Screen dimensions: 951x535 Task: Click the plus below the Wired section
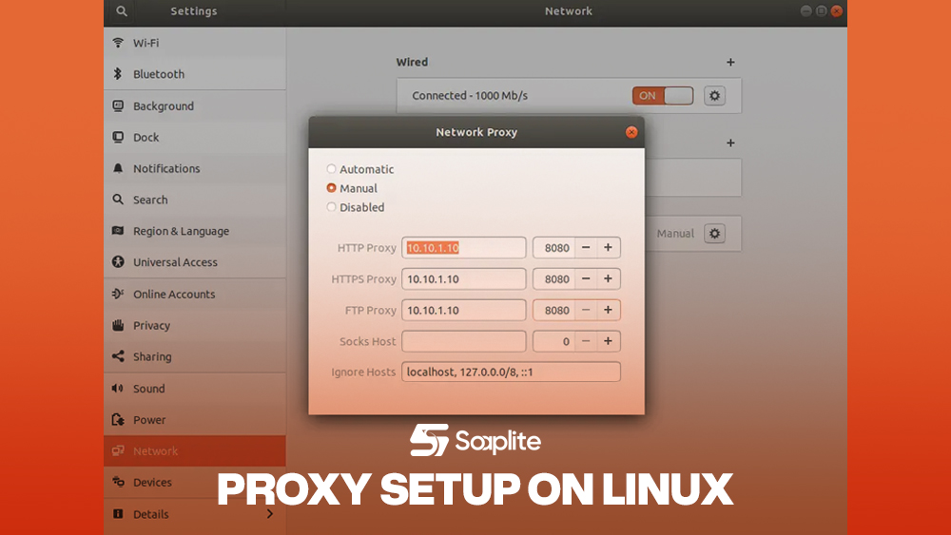click(x=730, y=143)
